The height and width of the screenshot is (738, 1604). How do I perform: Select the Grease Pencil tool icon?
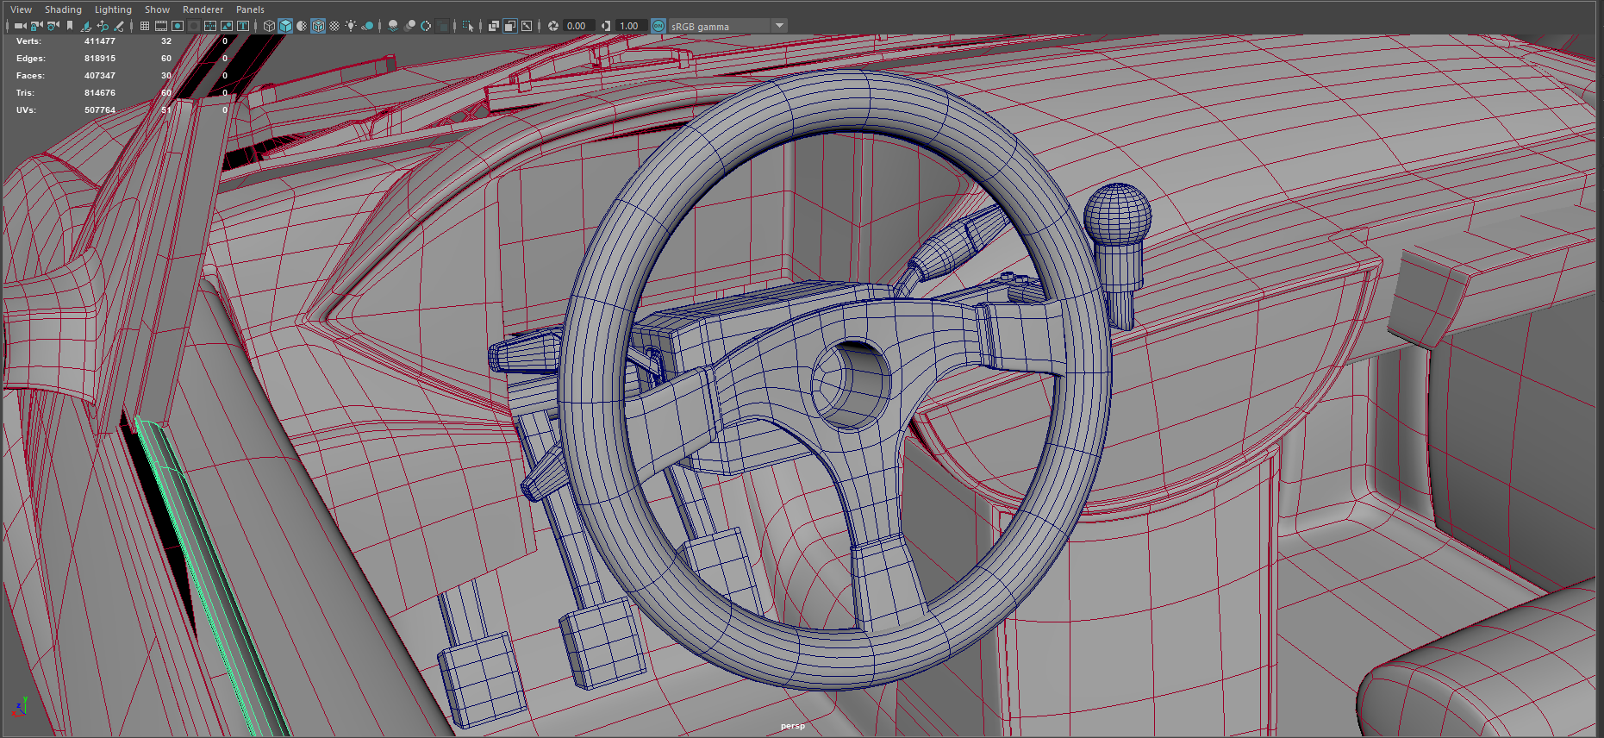(x=119, y=26)
